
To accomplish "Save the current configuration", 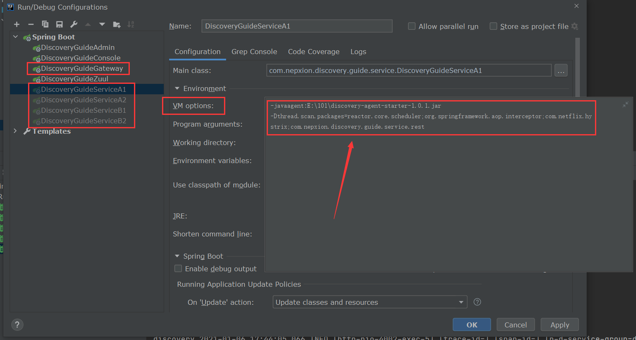I will 59,24.
